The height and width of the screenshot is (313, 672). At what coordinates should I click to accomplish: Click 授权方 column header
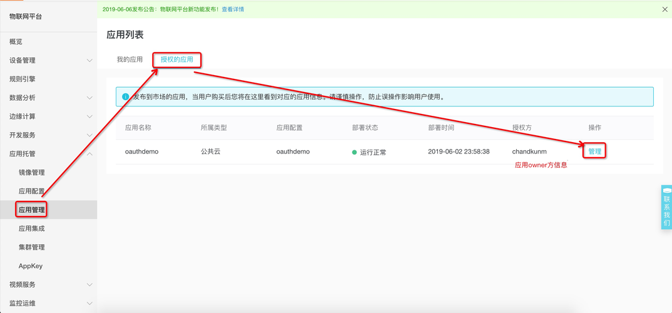522,128
